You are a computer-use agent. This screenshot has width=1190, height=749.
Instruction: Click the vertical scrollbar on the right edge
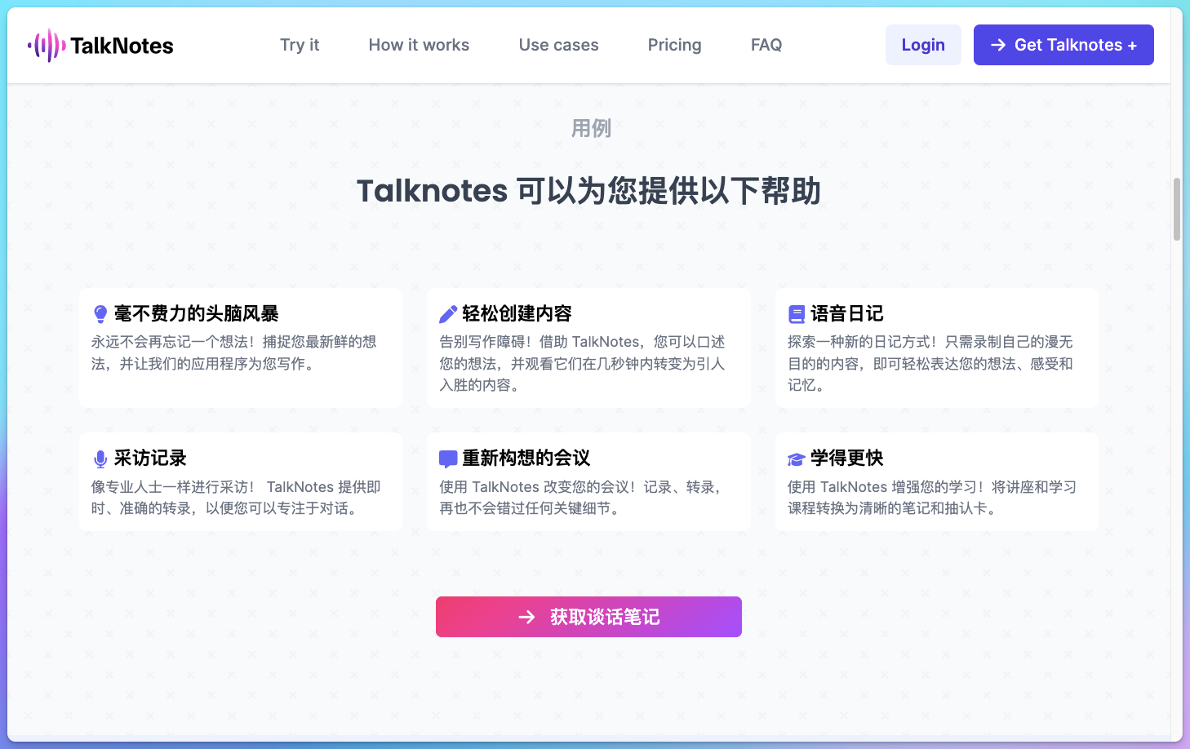[1175, 210]
